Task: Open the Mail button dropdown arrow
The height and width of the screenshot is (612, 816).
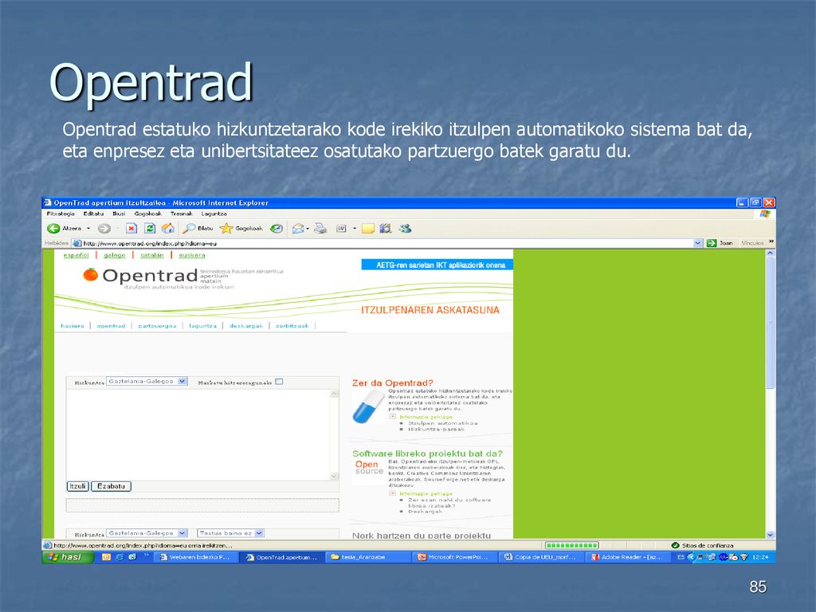Action: (x=308, y=228)
